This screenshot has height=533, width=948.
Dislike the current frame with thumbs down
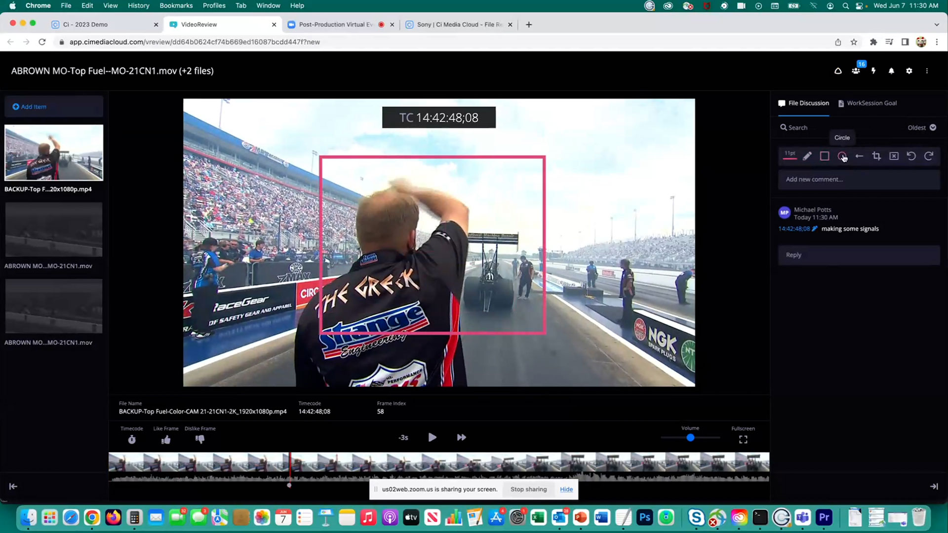tap(199, 439)
